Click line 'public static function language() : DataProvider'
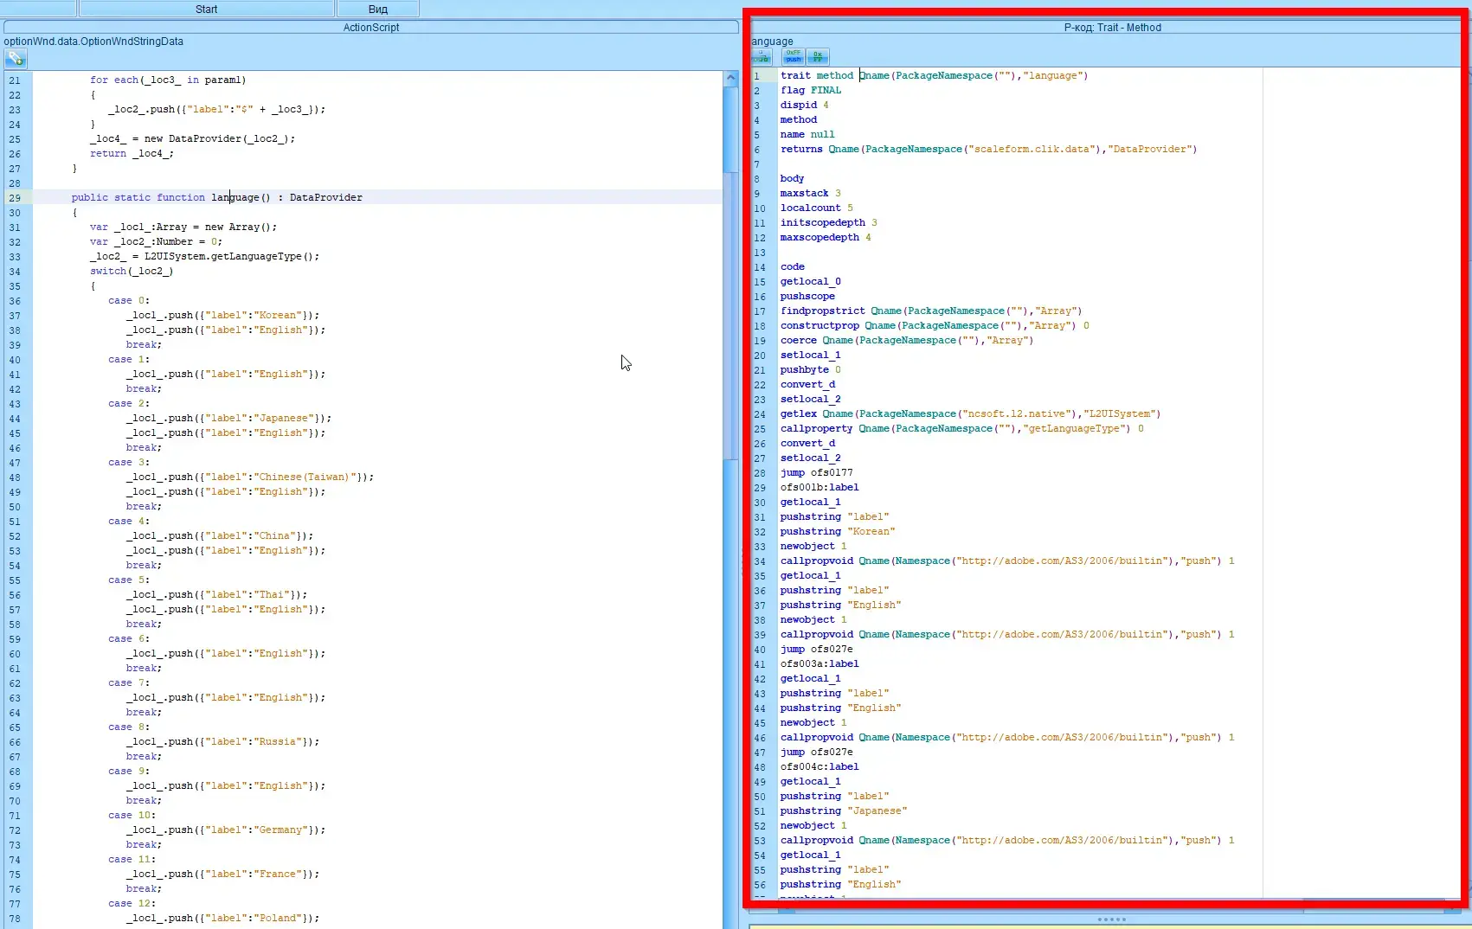The width and height of the screenshot is (1472, 929). tap(217, 197)
